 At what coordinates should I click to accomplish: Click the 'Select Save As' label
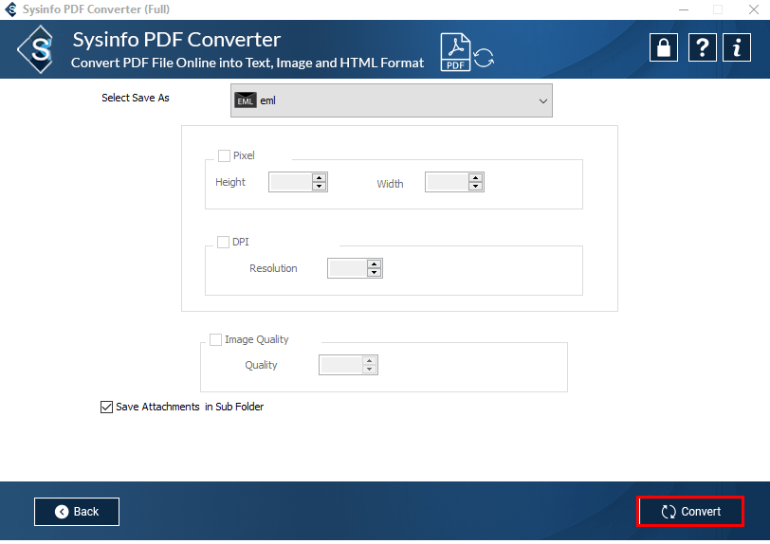[x=136, y=98]
